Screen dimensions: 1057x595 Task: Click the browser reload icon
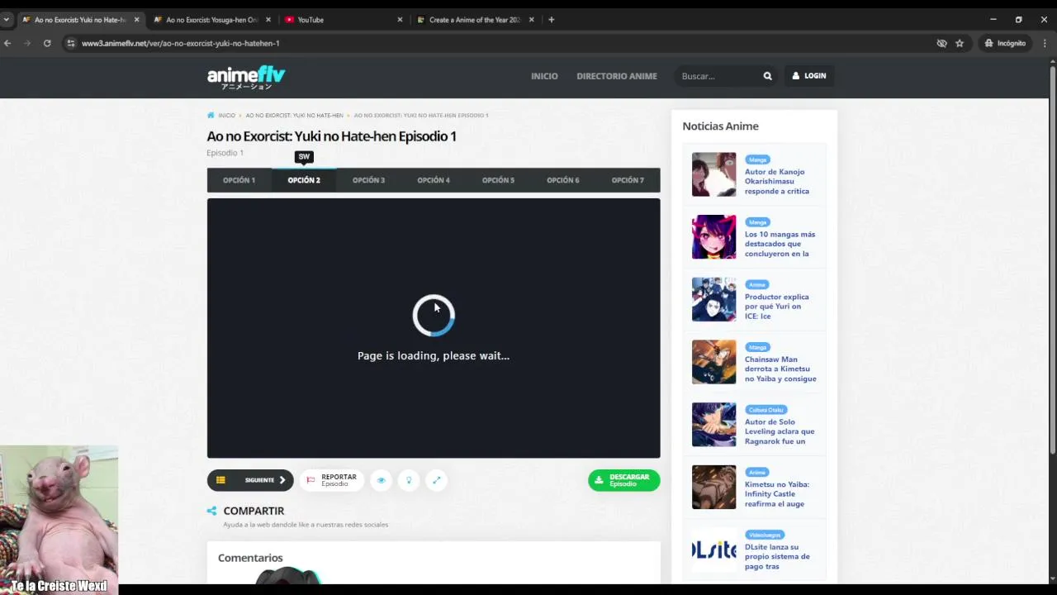point(47,43)
